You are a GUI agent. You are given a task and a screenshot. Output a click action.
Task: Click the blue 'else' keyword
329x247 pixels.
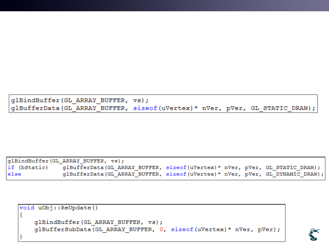click(14, 174)
